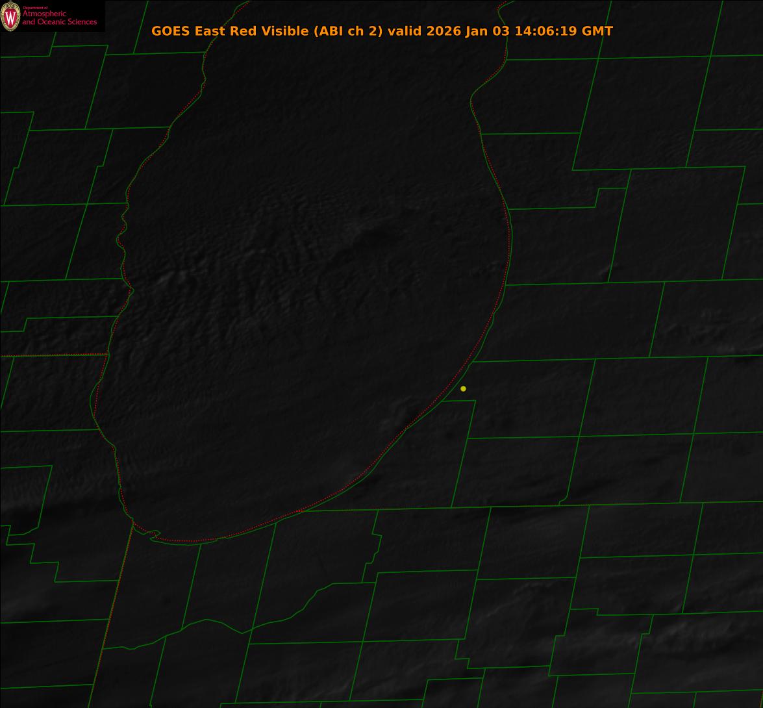Click the small harbor notch at the lake's southern tip

(x=154, y=535)
